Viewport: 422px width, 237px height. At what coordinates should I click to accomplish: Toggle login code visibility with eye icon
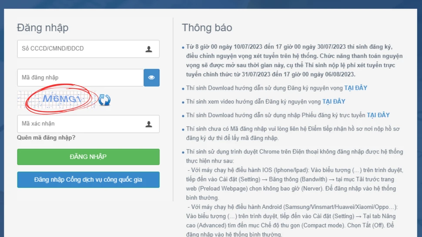click(151, 78)
